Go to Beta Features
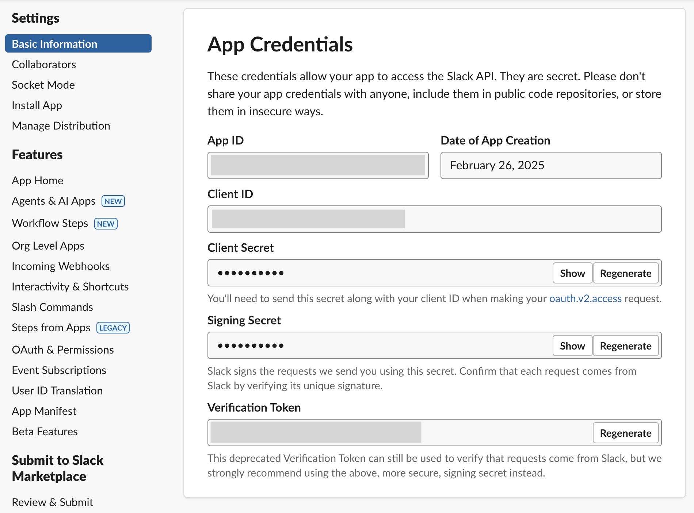The image size is (694, 513). 45,432
